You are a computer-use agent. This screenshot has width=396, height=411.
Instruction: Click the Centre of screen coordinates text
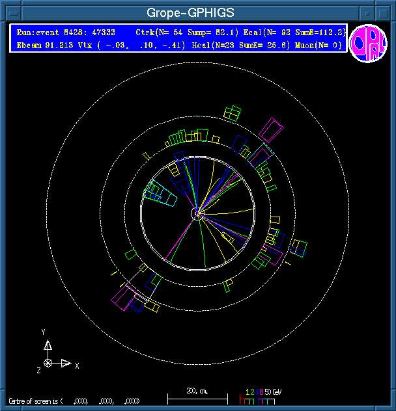click(73, 401)
